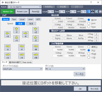The width and height of the screenshot is (102, 92).
Task: Select Joint jog mode
Action: [x=30, y=19]
